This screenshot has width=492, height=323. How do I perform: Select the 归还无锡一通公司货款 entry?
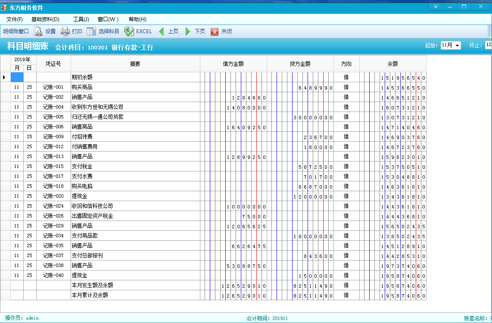click(135, 117)
